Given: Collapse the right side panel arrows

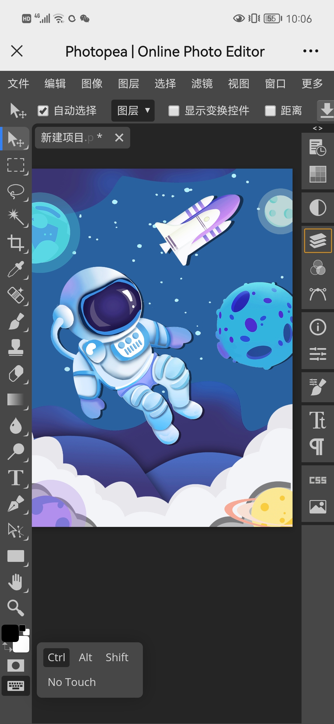Looking at the screenshot, I should [x=318, y=128].
